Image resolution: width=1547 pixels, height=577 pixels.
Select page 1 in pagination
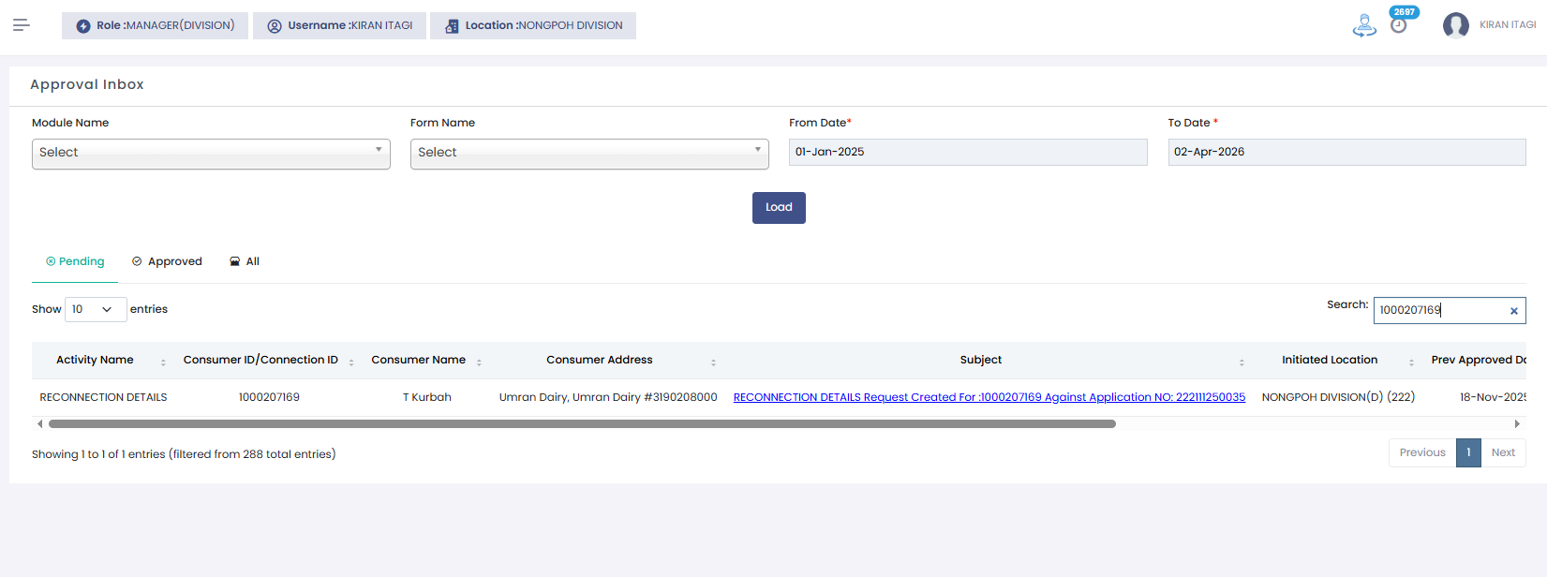(x=1468, y=452)
